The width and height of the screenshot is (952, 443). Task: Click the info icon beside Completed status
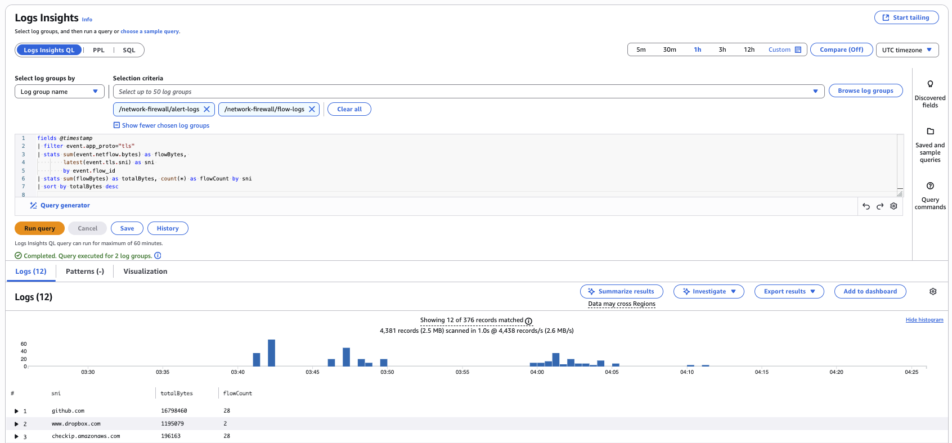tap(158, 255)
